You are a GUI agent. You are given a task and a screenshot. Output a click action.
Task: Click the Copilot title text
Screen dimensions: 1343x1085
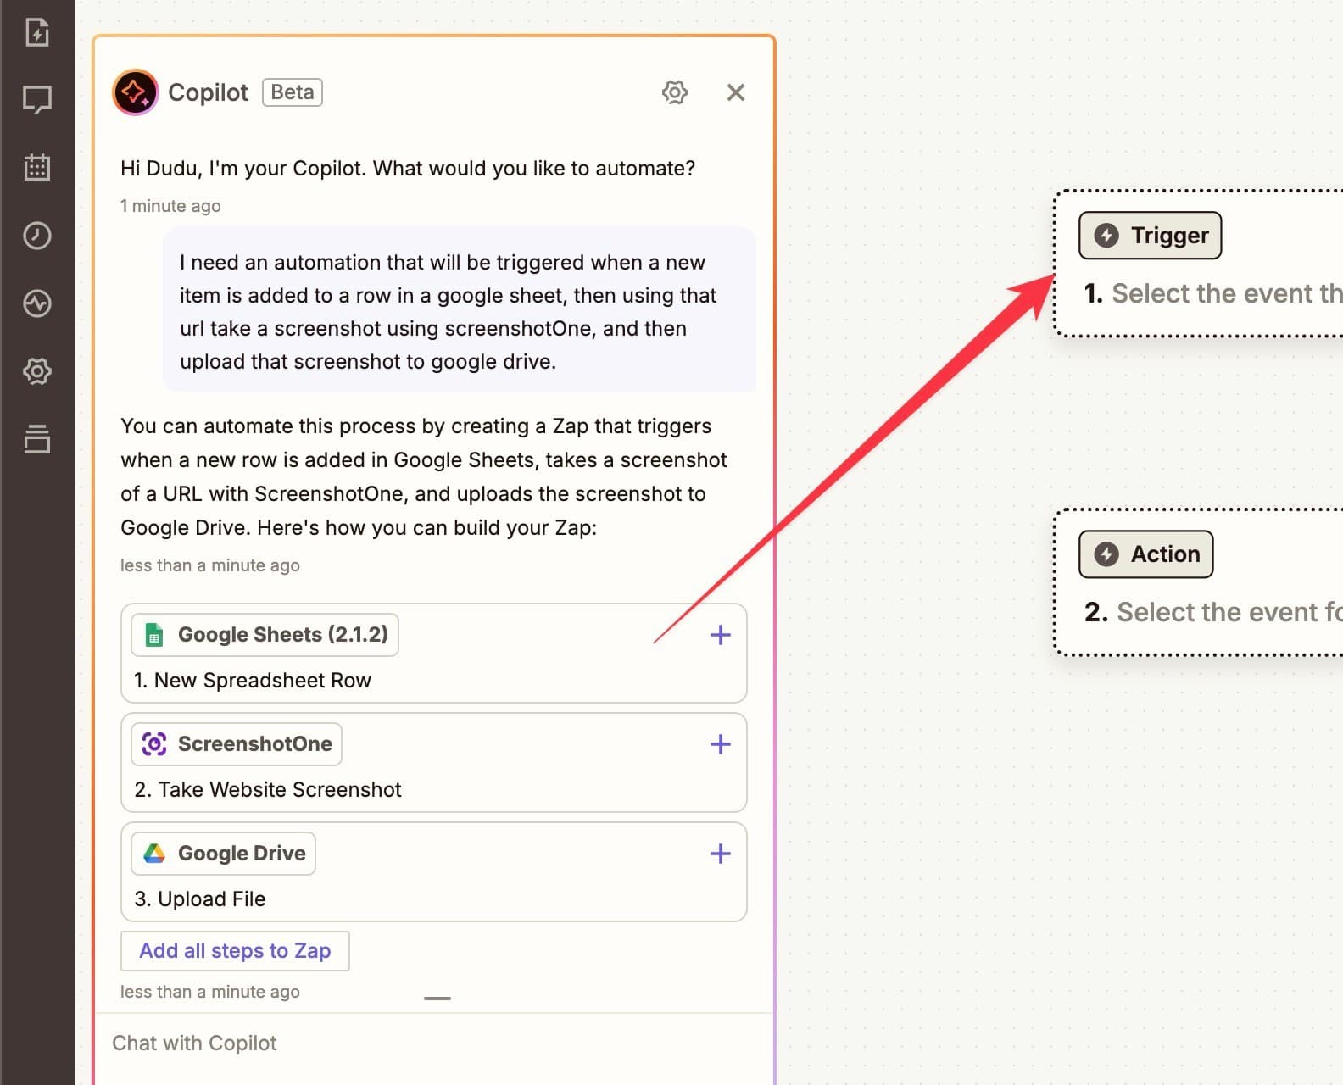(209, 92)
